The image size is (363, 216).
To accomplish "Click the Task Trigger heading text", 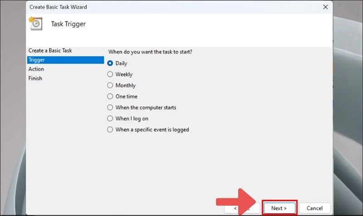I will click(67, 24).
